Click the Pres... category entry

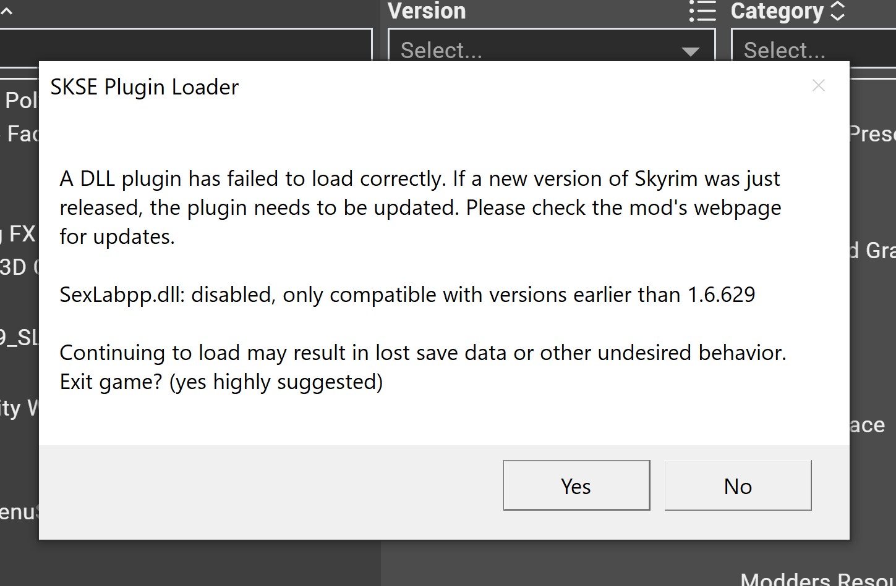point(873,133)
